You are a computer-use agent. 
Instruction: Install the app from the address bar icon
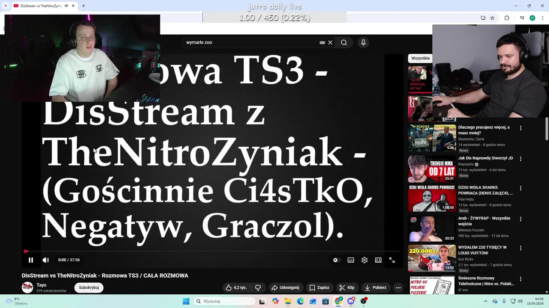(483, 18)
